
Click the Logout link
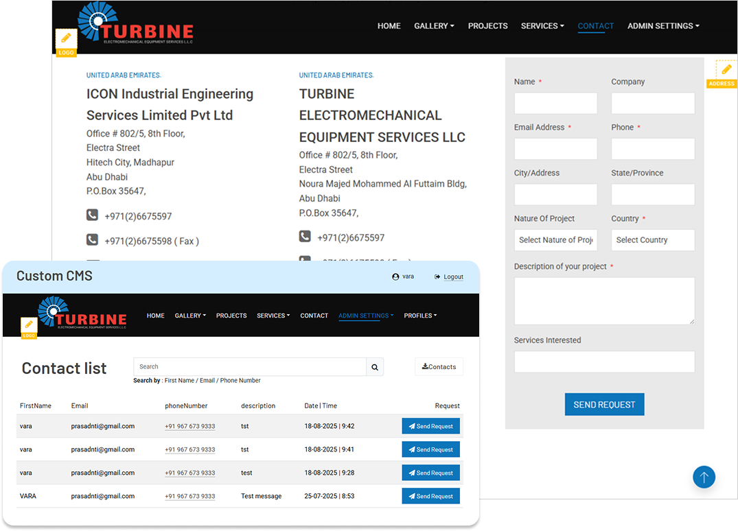pos(453,277)
